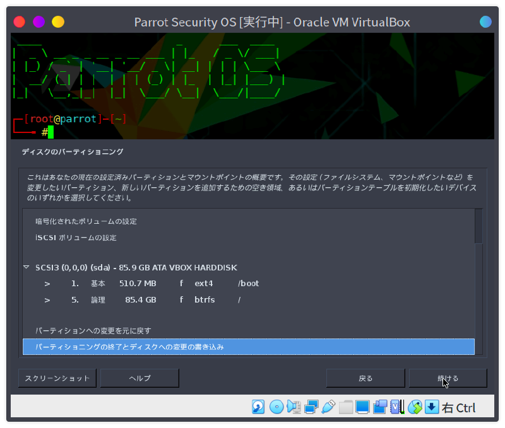505x428 pixels.
Task: Expand partition 1 ext4 /boot row
Action: [x=47, y=284]
